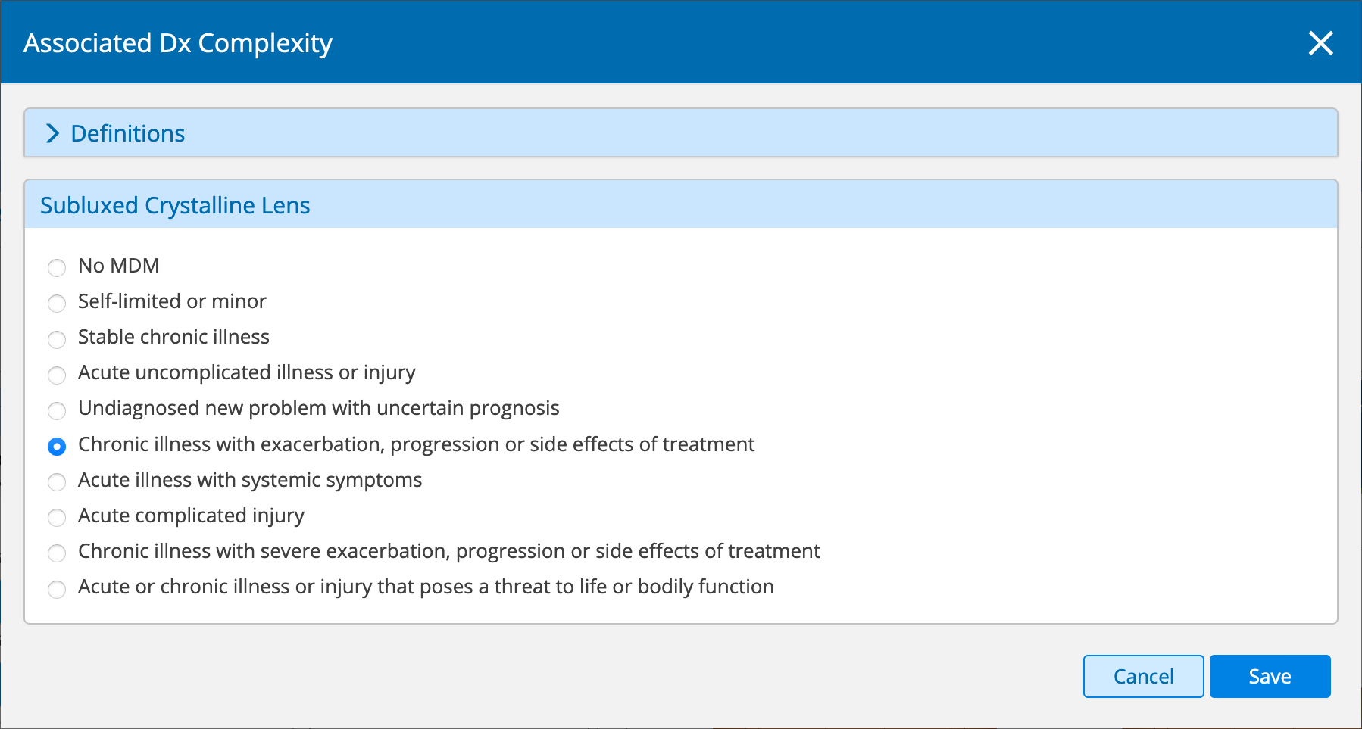Choose Acute illness with systemic symptoms
The height and width of the screenshot is (729, 1362).
click(57, 482)
